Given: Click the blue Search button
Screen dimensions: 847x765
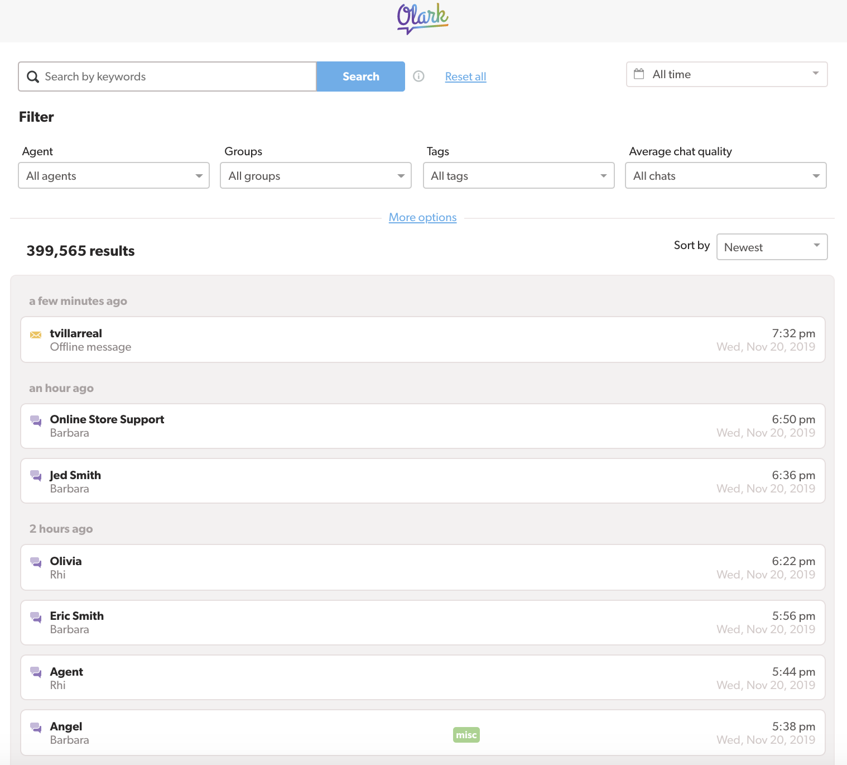Looking at the screenshot, I should [x=360, y=76].
